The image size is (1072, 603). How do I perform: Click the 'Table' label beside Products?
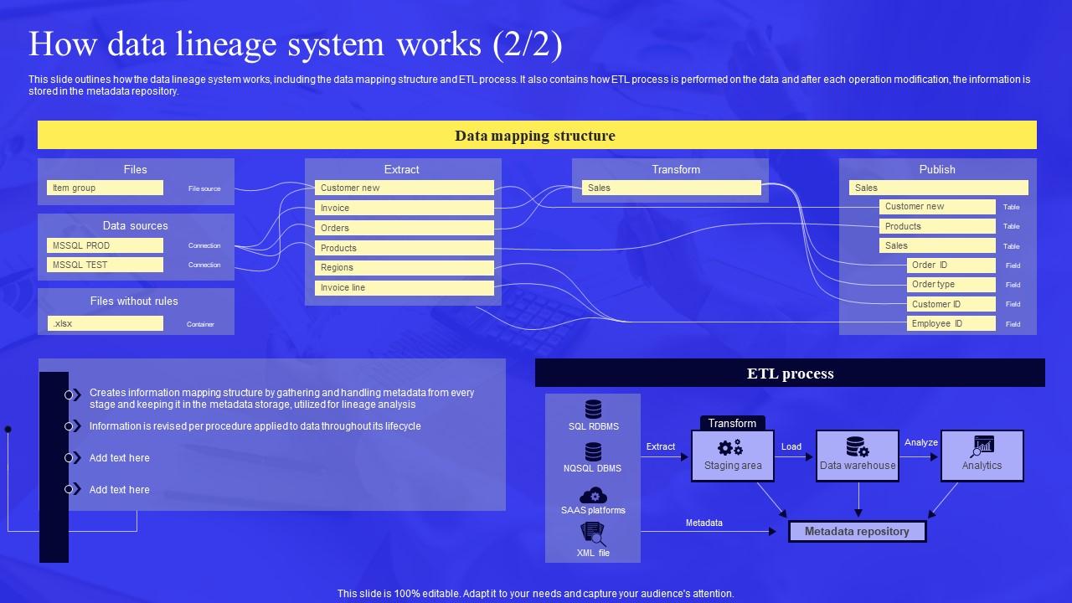coord(1011,226)
